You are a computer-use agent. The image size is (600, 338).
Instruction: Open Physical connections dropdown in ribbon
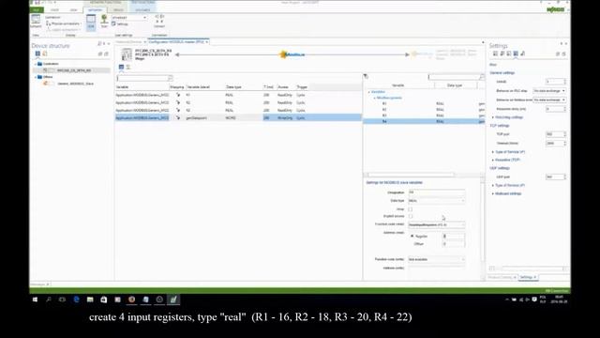pos(64,23)
